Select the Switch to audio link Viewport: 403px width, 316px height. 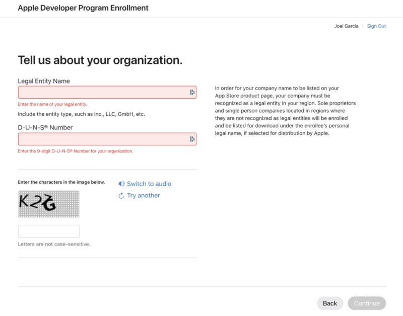coord(148,183)
